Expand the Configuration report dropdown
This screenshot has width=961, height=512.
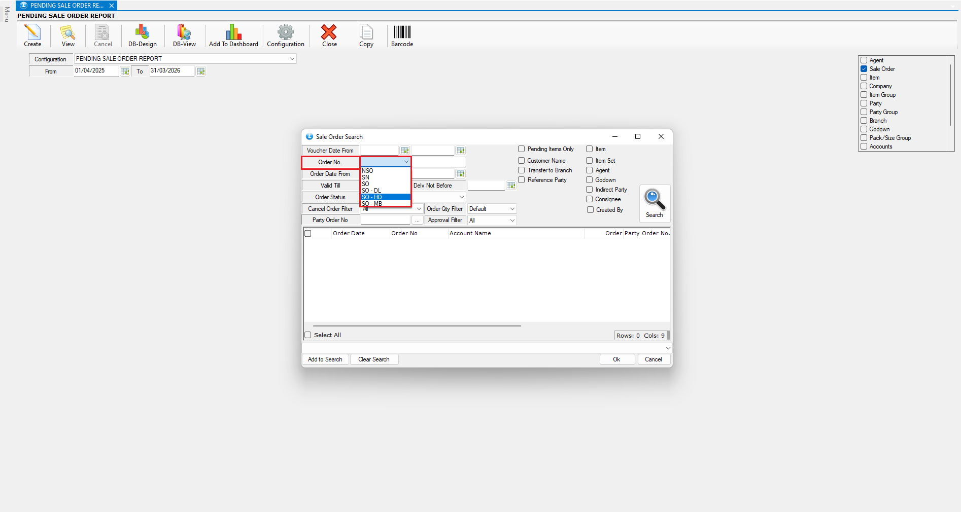pyautogui.click(x=292, y=59)
